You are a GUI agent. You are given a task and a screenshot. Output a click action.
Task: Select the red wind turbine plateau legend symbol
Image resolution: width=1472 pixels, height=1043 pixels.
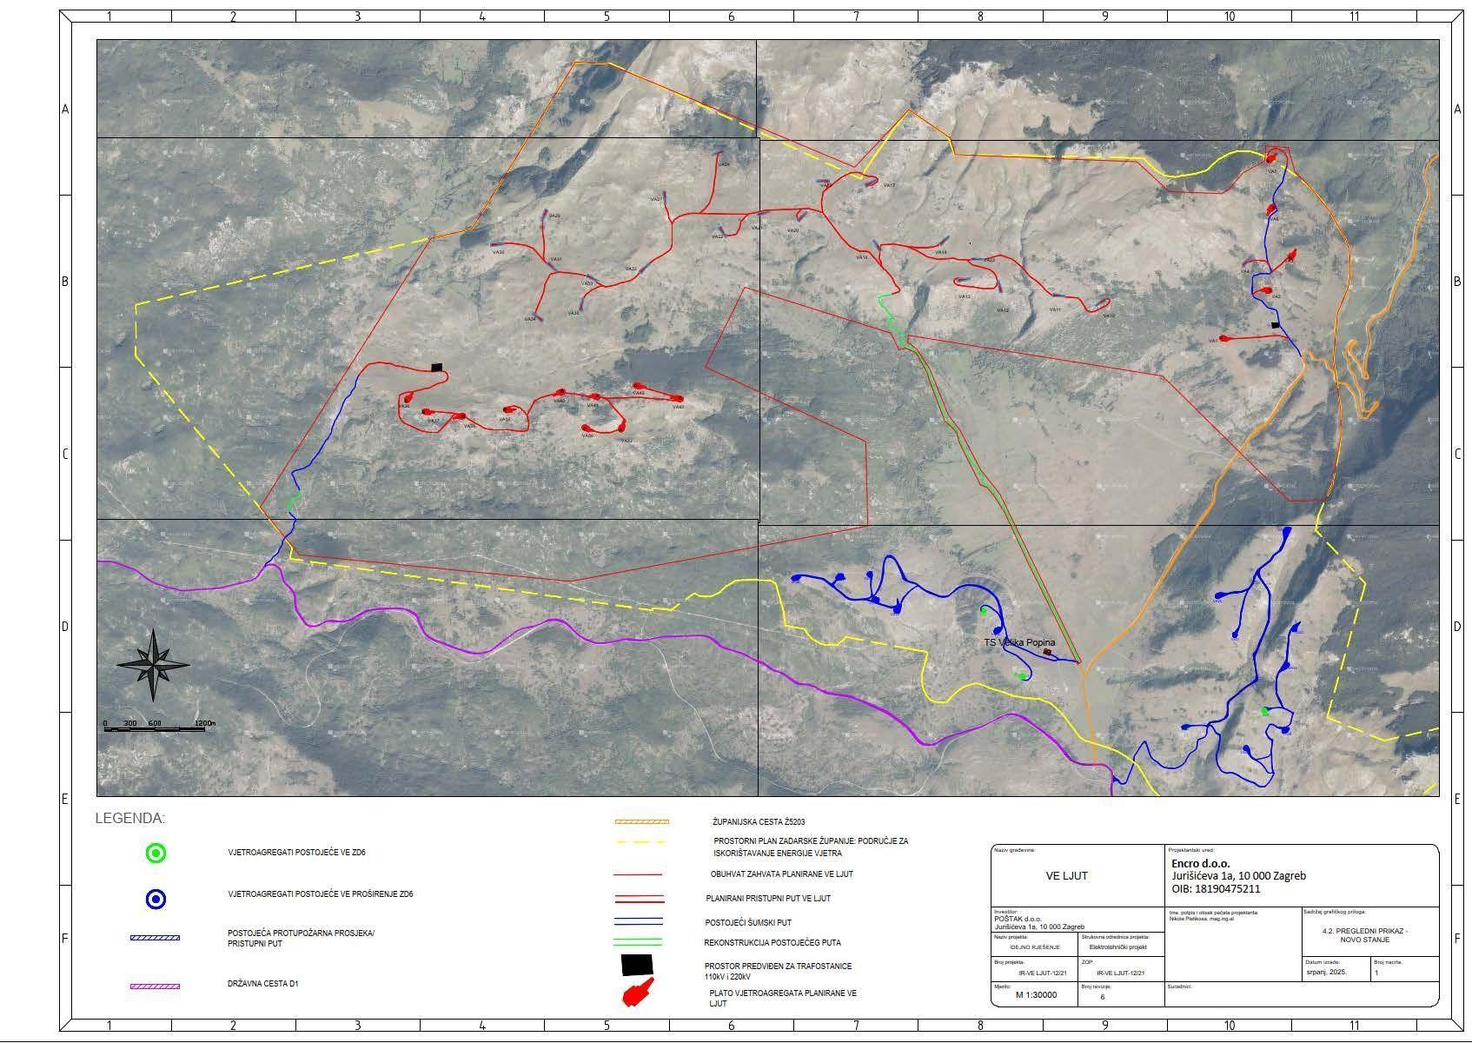coord(638,993)
